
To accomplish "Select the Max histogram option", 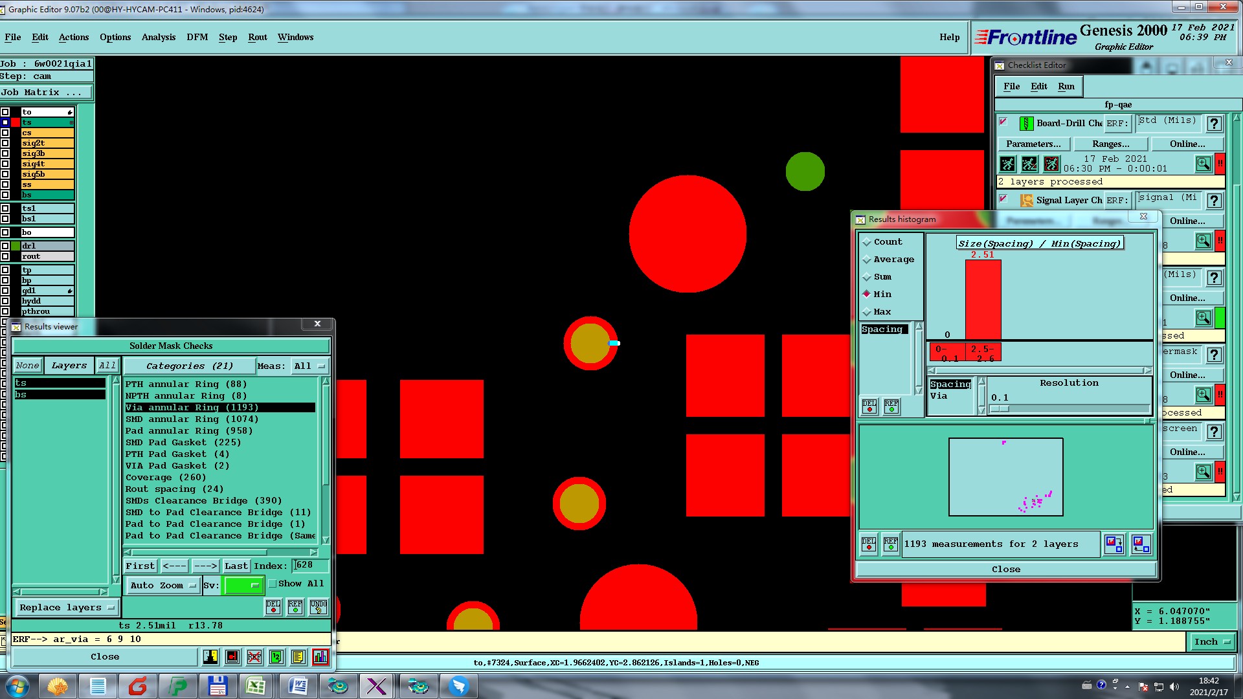I will click(867, 312).
